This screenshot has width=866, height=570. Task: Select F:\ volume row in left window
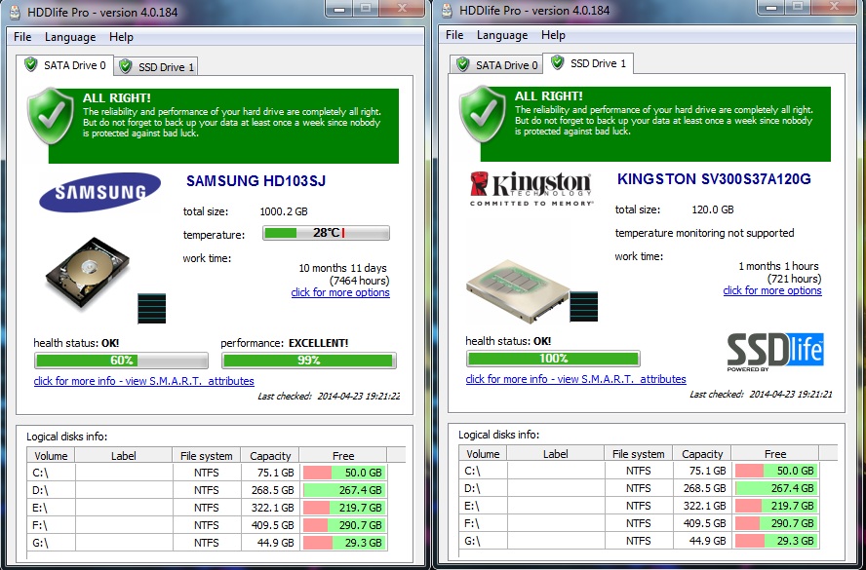tap(207, 525)
